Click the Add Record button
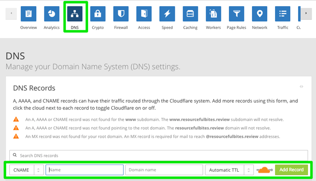 292,170
